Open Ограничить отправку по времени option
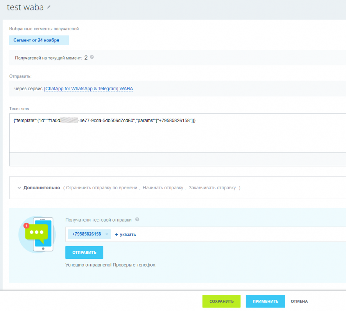Viewport: 346px width, 311px height. [x=101, y=188]
